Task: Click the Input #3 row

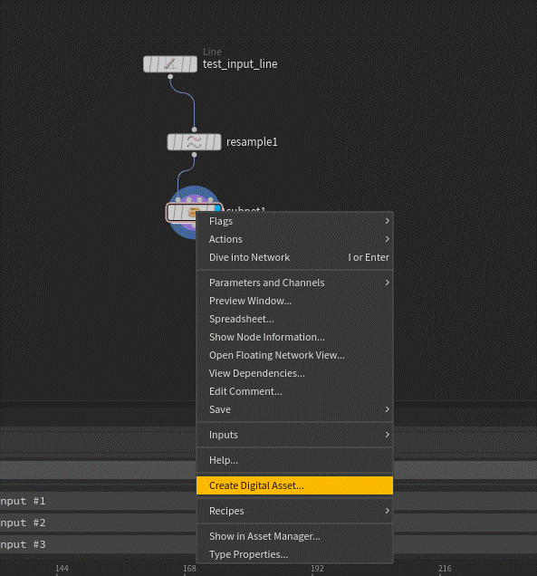Action: point(98,544)
